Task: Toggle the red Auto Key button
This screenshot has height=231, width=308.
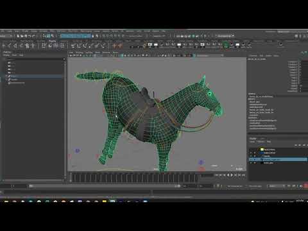Action: pyautogui.click(x=306, y=186)
